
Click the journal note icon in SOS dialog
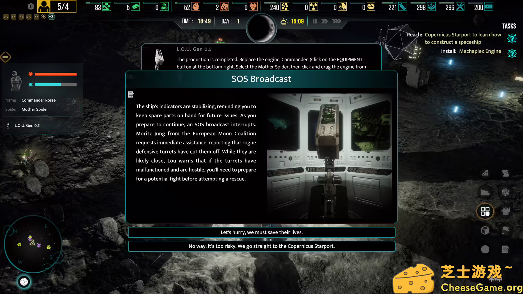click(131, 94)
